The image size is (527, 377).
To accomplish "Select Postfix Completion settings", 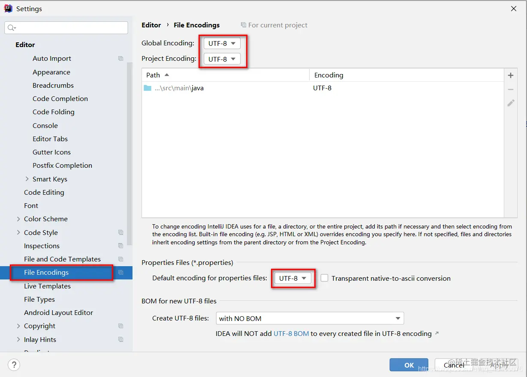I will click(62, 165).
